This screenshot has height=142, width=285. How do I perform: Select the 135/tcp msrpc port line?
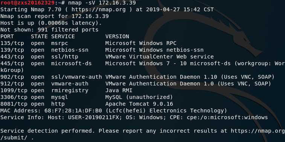[88, 43]
